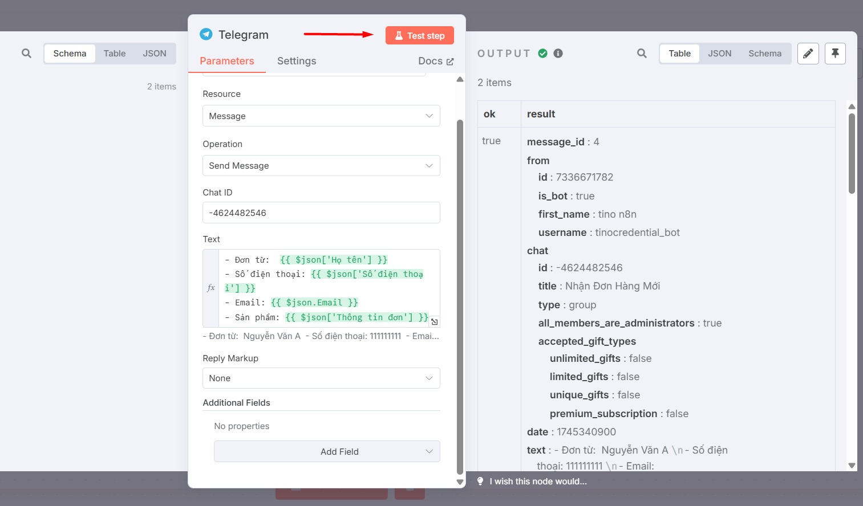Click 'all_members_are_administrators : true' entry
Screen dimensions: 863x506
click(630, 323)
